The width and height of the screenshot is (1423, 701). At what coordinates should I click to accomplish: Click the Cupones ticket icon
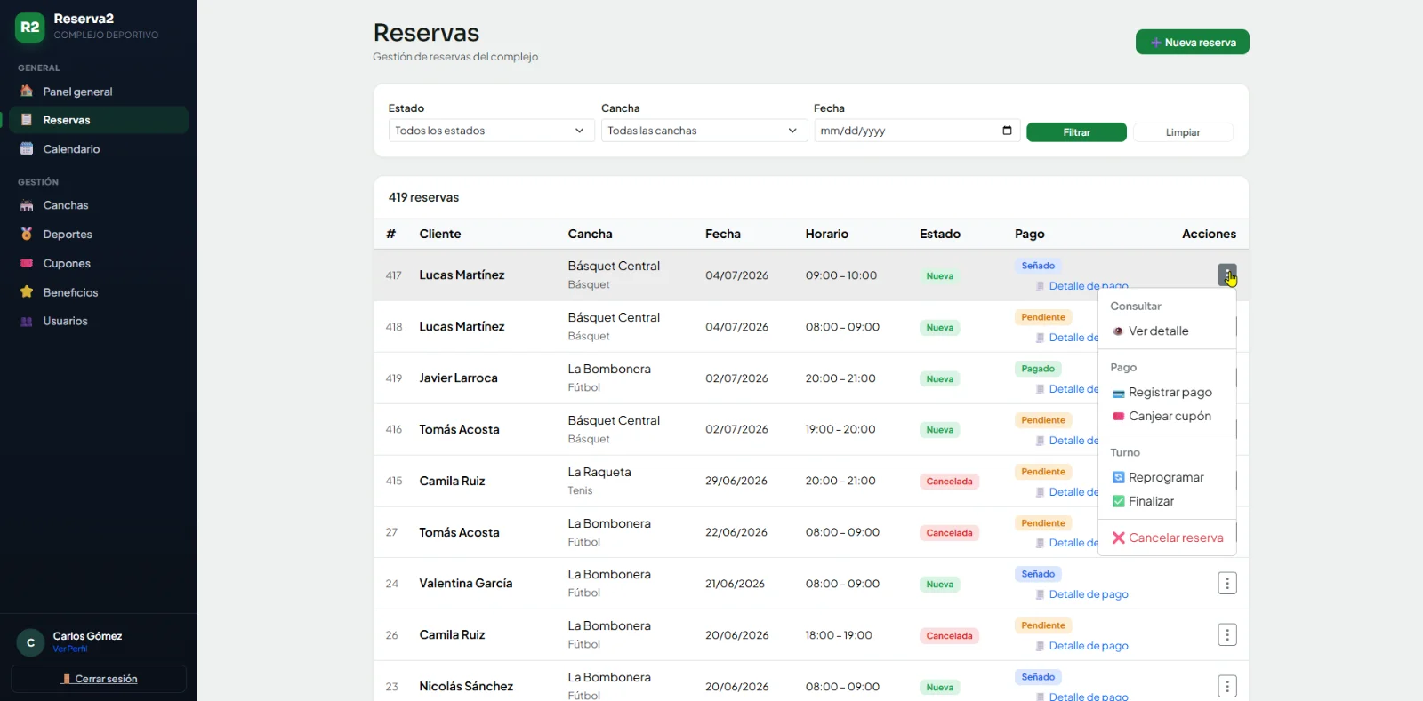point(27,264)
